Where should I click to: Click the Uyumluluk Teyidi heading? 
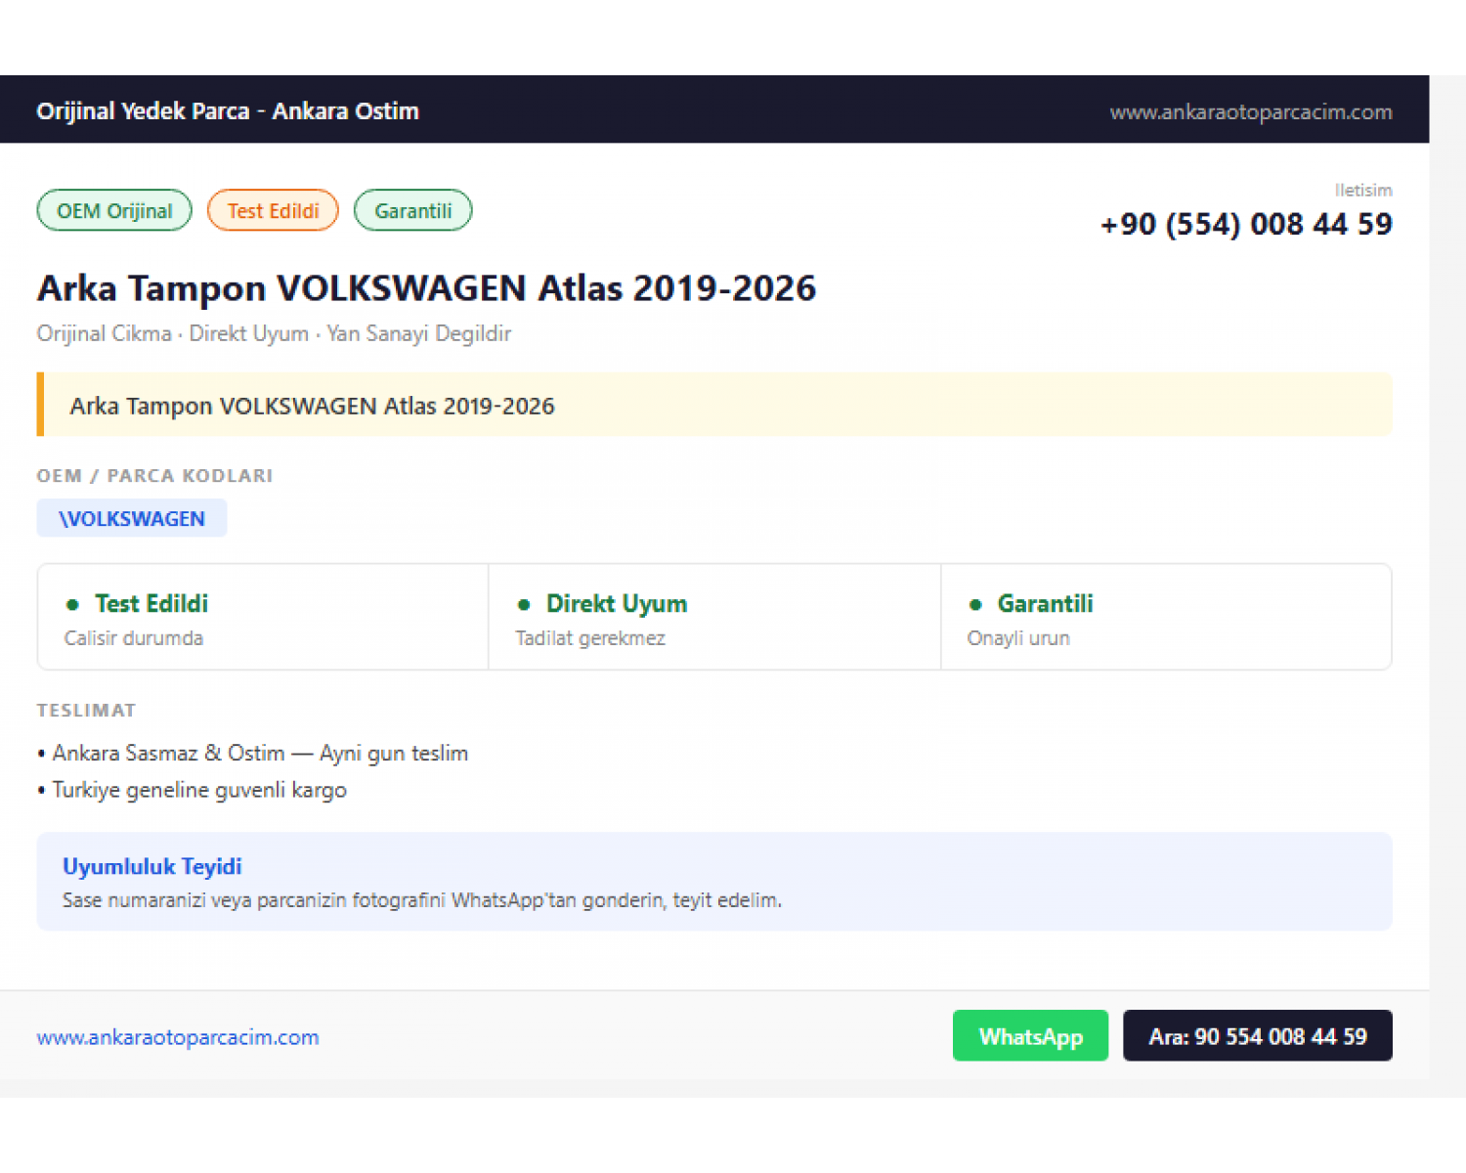(152, 866)
